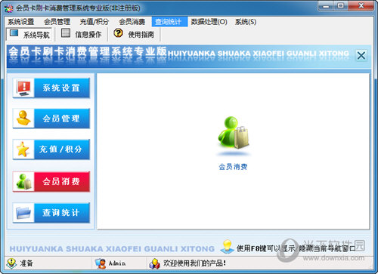Click the red 会员消费 sidebar button
Viewport: 378px width, 274px height.
51,181
